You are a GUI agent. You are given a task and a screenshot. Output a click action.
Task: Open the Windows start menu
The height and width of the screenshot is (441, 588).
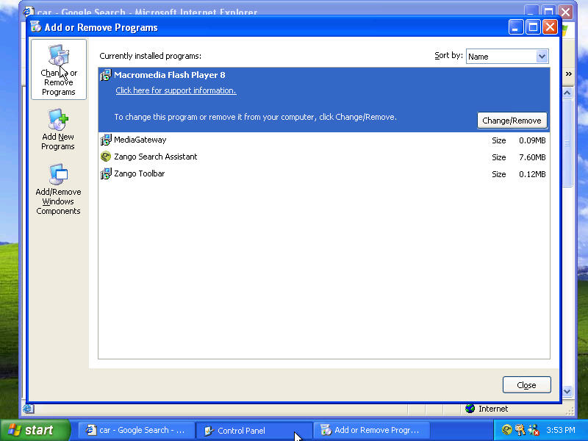[35, 430]
